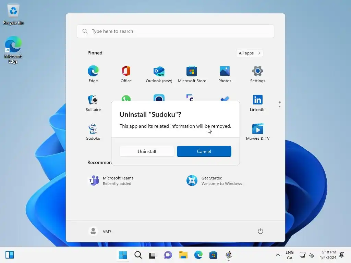Open the clock showing 5:18 PM
Viewport: 351px width, 263px height.
(328, 255)
